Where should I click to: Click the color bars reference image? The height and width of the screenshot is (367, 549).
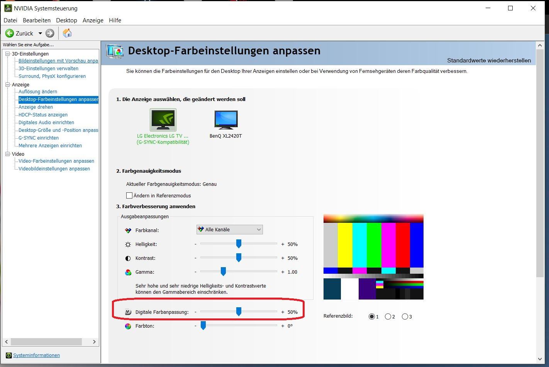pyautogui.click(x=373, y=257)
